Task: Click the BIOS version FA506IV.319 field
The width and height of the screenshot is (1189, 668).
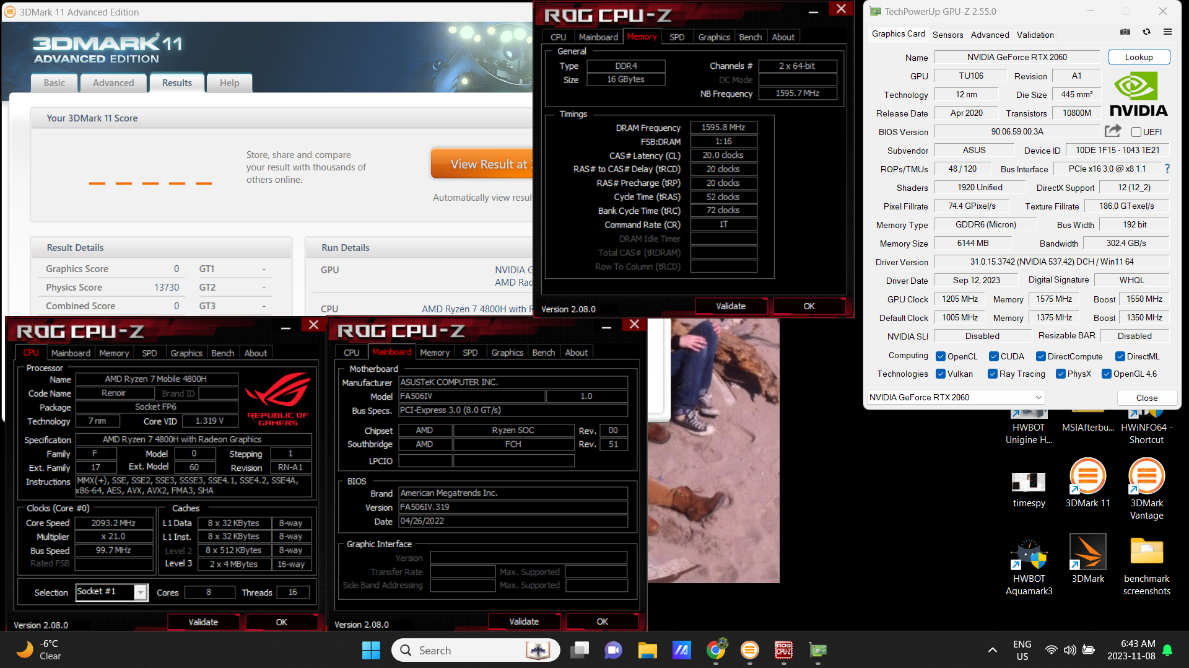Action: tap(513, 507)
